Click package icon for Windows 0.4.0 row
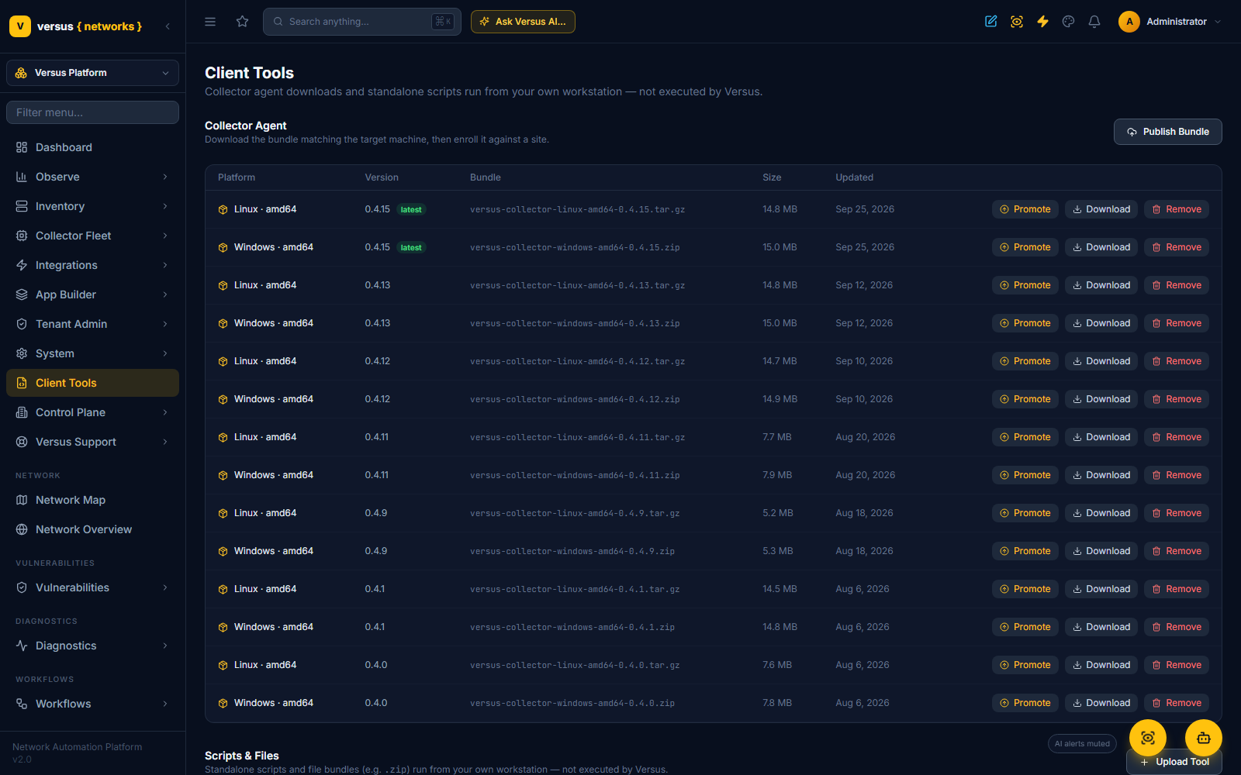1241x775 pixels. coord(223,703)
